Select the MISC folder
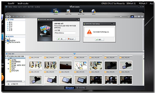 [x=13, y=67]
